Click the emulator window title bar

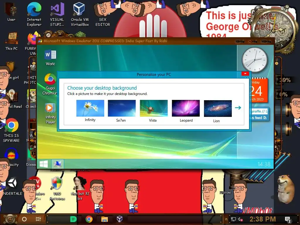click(155, 41)
